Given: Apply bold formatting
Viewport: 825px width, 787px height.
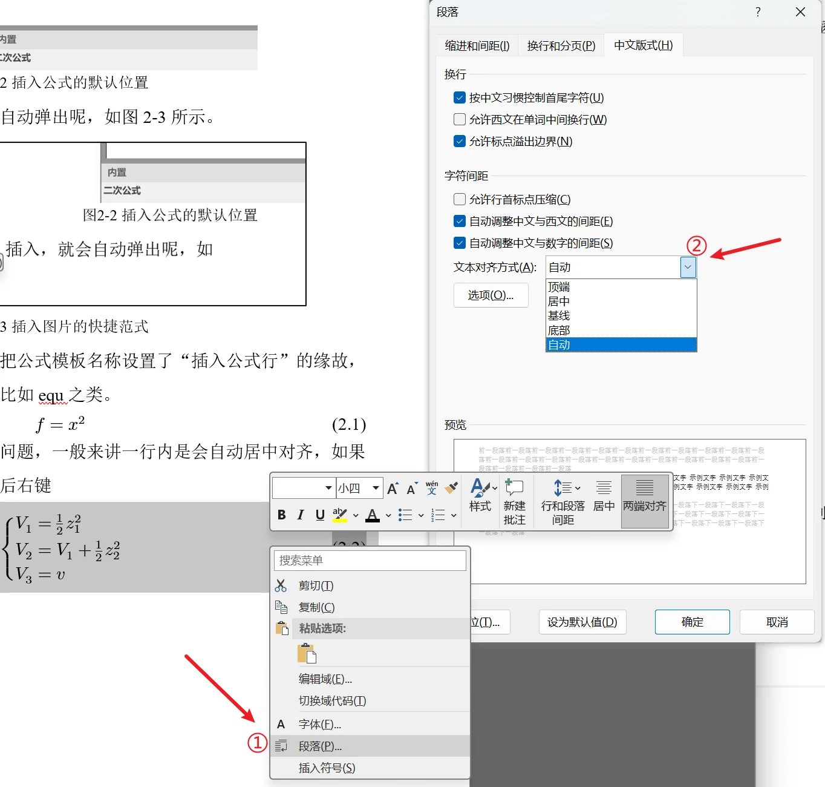Looking at the screenshot, I should pyautogui.click(x=281, y=515).
